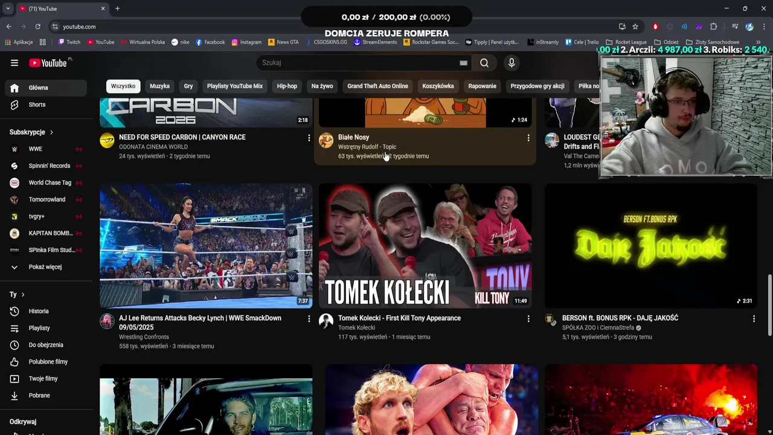This screenshot has width=773, height=435.
Task: Open AJ Lee SmackDown video thumbnail
Action: (206, 246)
